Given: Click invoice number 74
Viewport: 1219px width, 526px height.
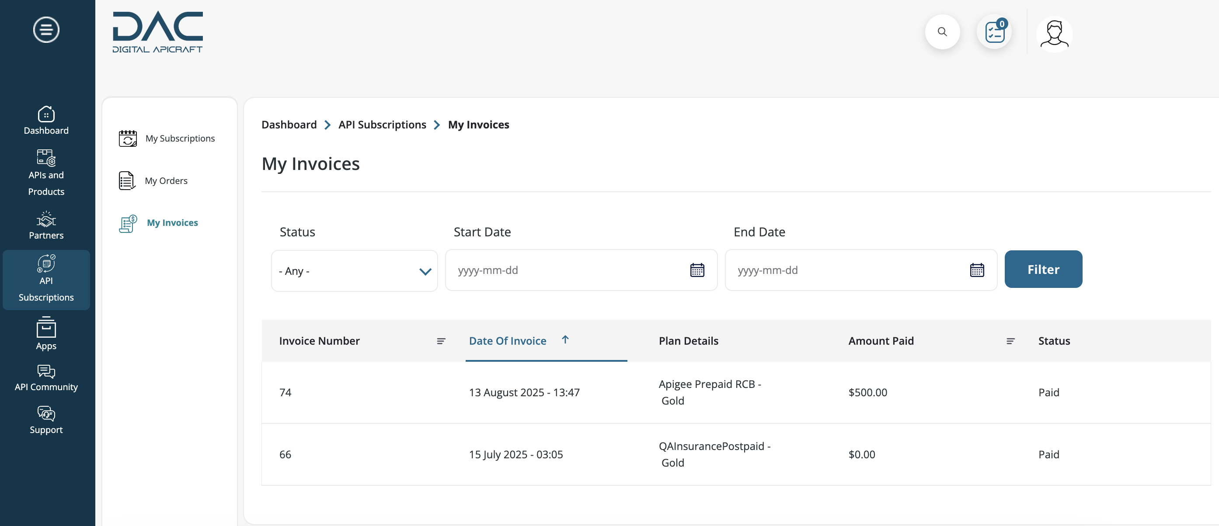Looking at the screenshot, I should coord(285,392).
